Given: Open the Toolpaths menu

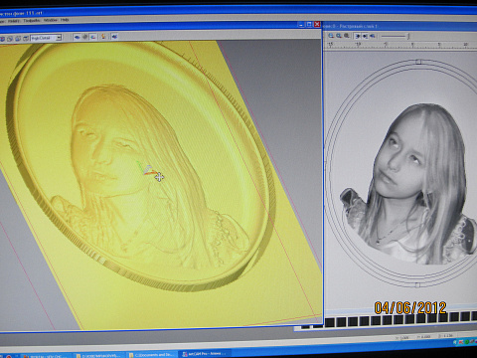Looking at the screenshot, I should click(32, 21).
